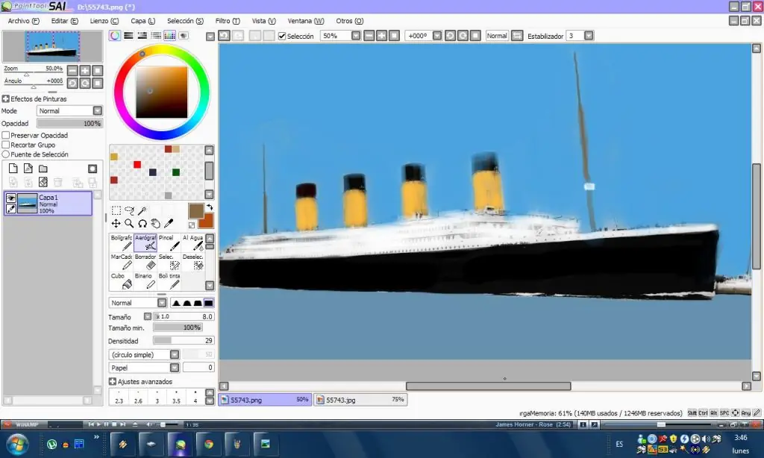Open the Windows Start button
764x458 pixels.
(x=17, y=444)
